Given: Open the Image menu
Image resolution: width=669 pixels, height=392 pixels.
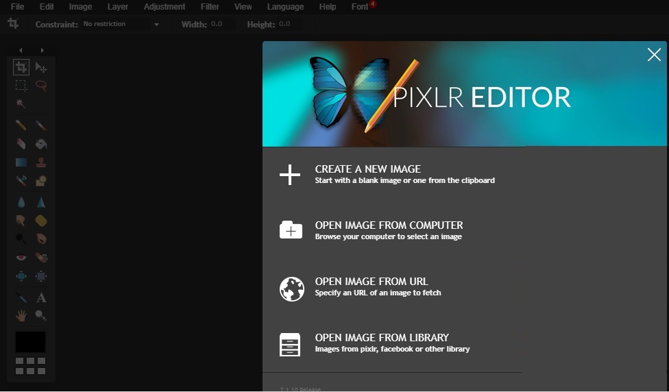Looking at the screenshot, I should (80, 6).
